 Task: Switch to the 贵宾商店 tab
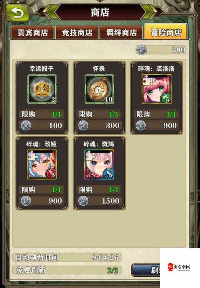click(32, 33)
